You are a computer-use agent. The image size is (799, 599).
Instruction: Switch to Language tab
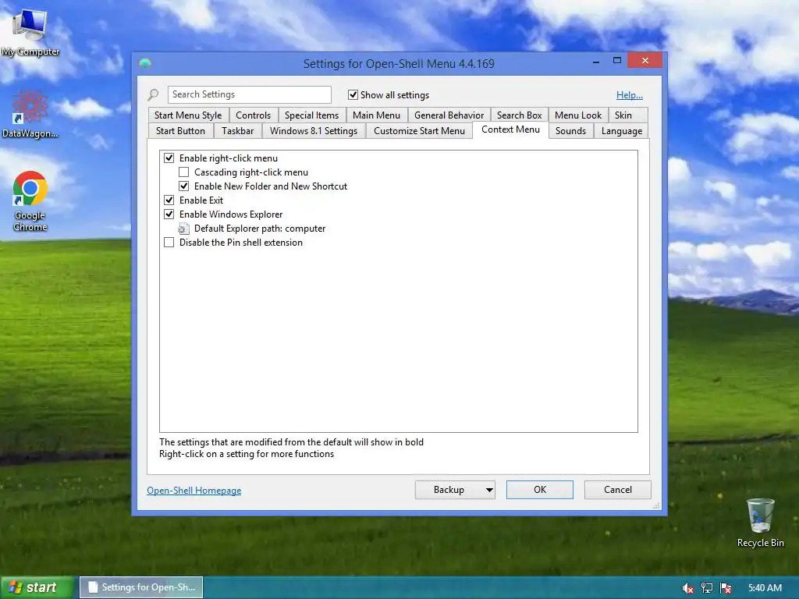tap(622, 131)
